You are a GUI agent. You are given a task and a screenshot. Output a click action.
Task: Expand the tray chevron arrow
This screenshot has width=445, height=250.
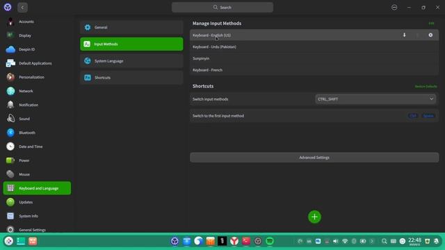[372, 241]
